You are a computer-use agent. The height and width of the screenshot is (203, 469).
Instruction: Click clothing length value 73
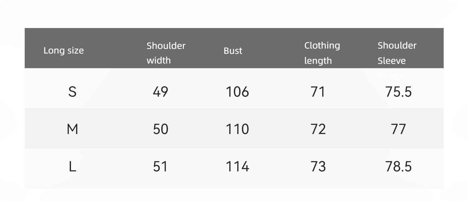(x=318, y=167)
